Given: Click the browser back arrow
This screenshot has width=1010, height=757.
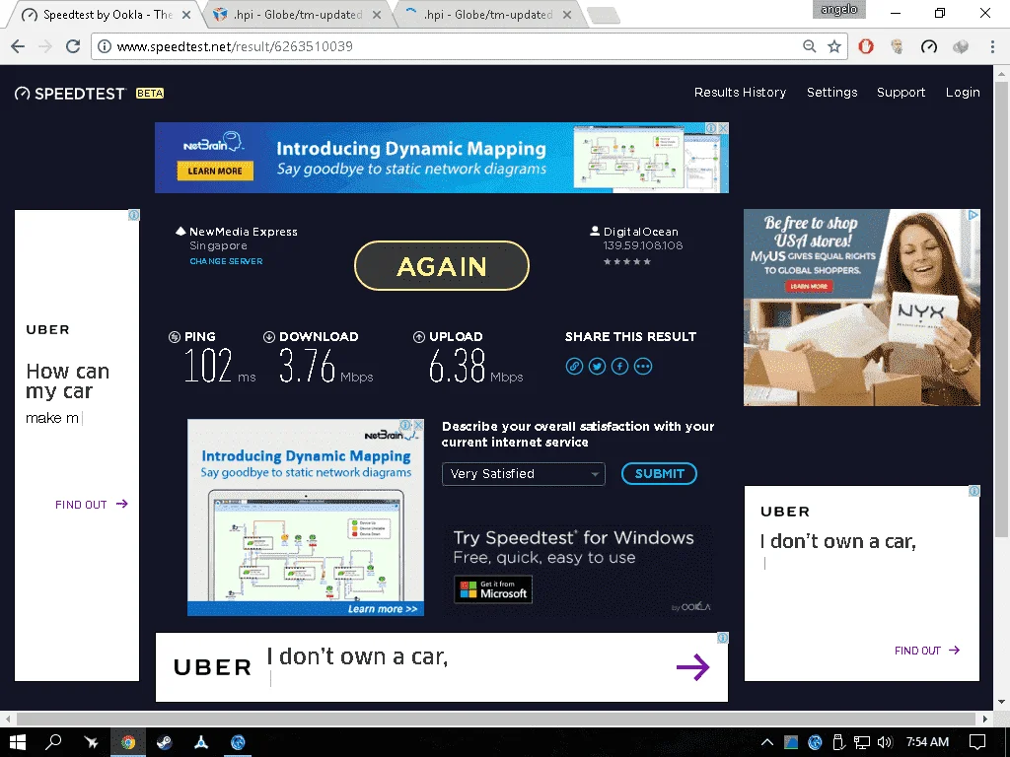Looking at the screenshot, I should (x=18, y=46).
